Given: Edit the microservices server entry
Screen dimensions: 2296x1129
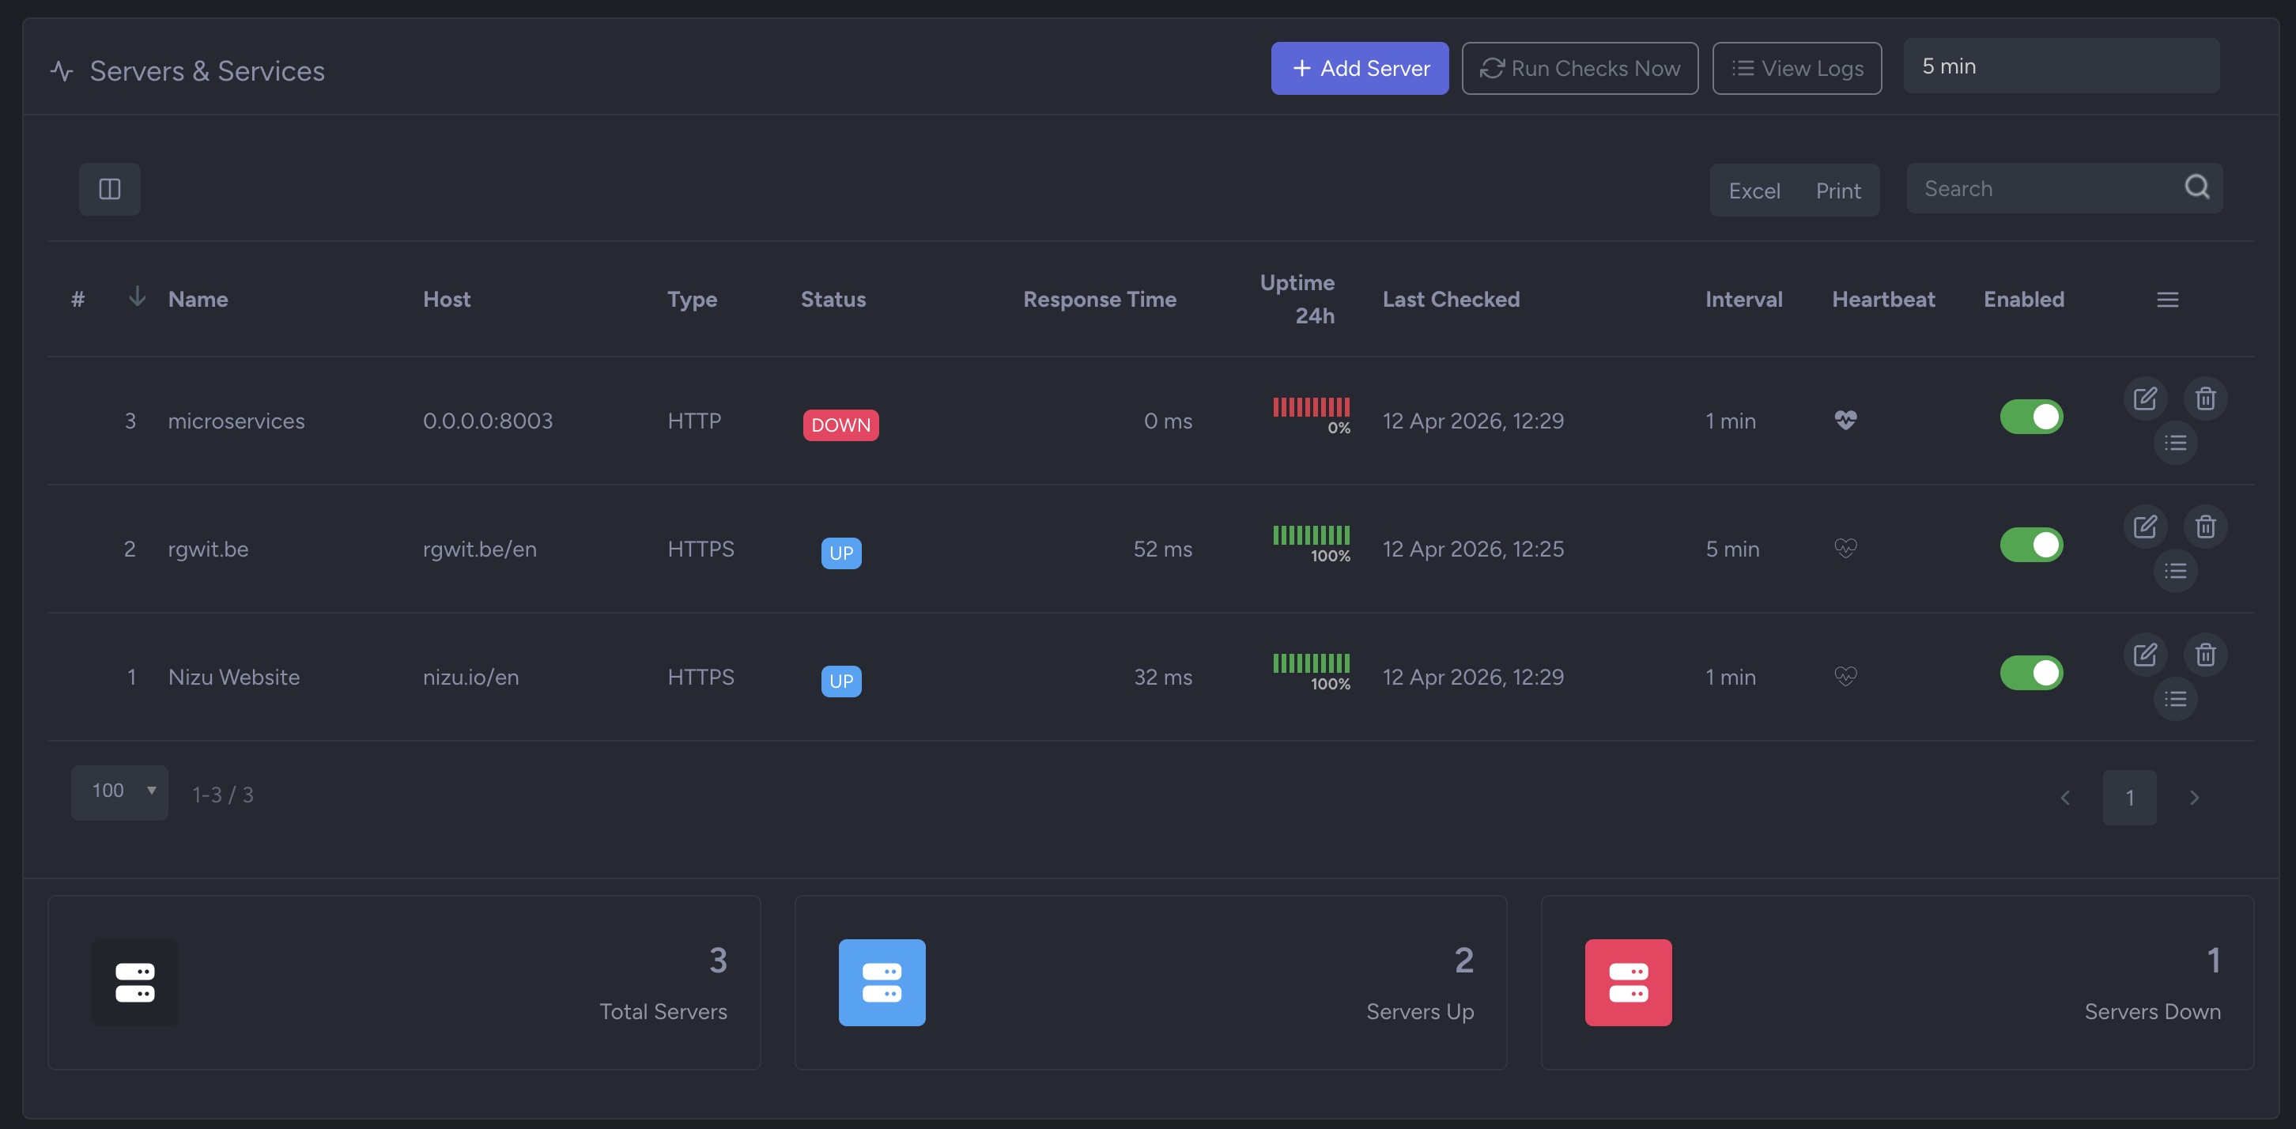Looking at the screenshot, I should tap(2144, 398).
